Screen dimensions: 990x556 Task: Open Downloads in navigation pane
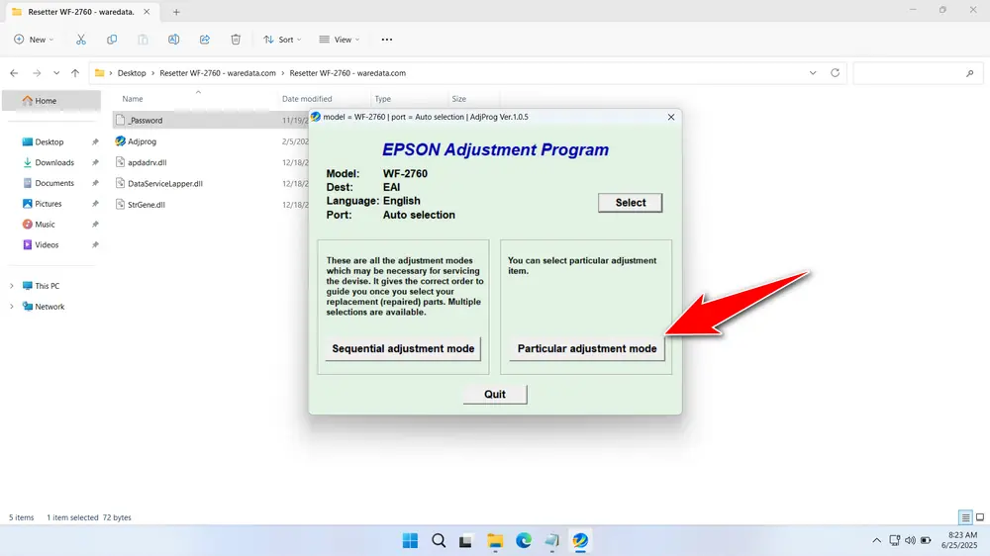point(54,162)
